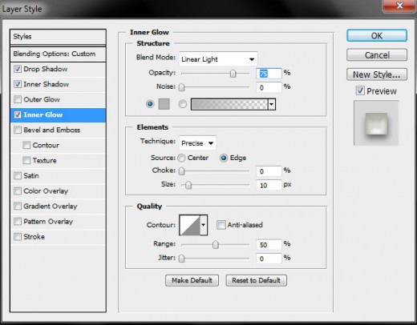Enable the Anti-aliased checkbox

(221, 225)
